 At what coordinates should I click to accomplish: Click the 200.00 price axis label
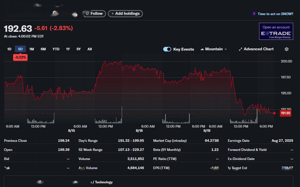point(286,61)
